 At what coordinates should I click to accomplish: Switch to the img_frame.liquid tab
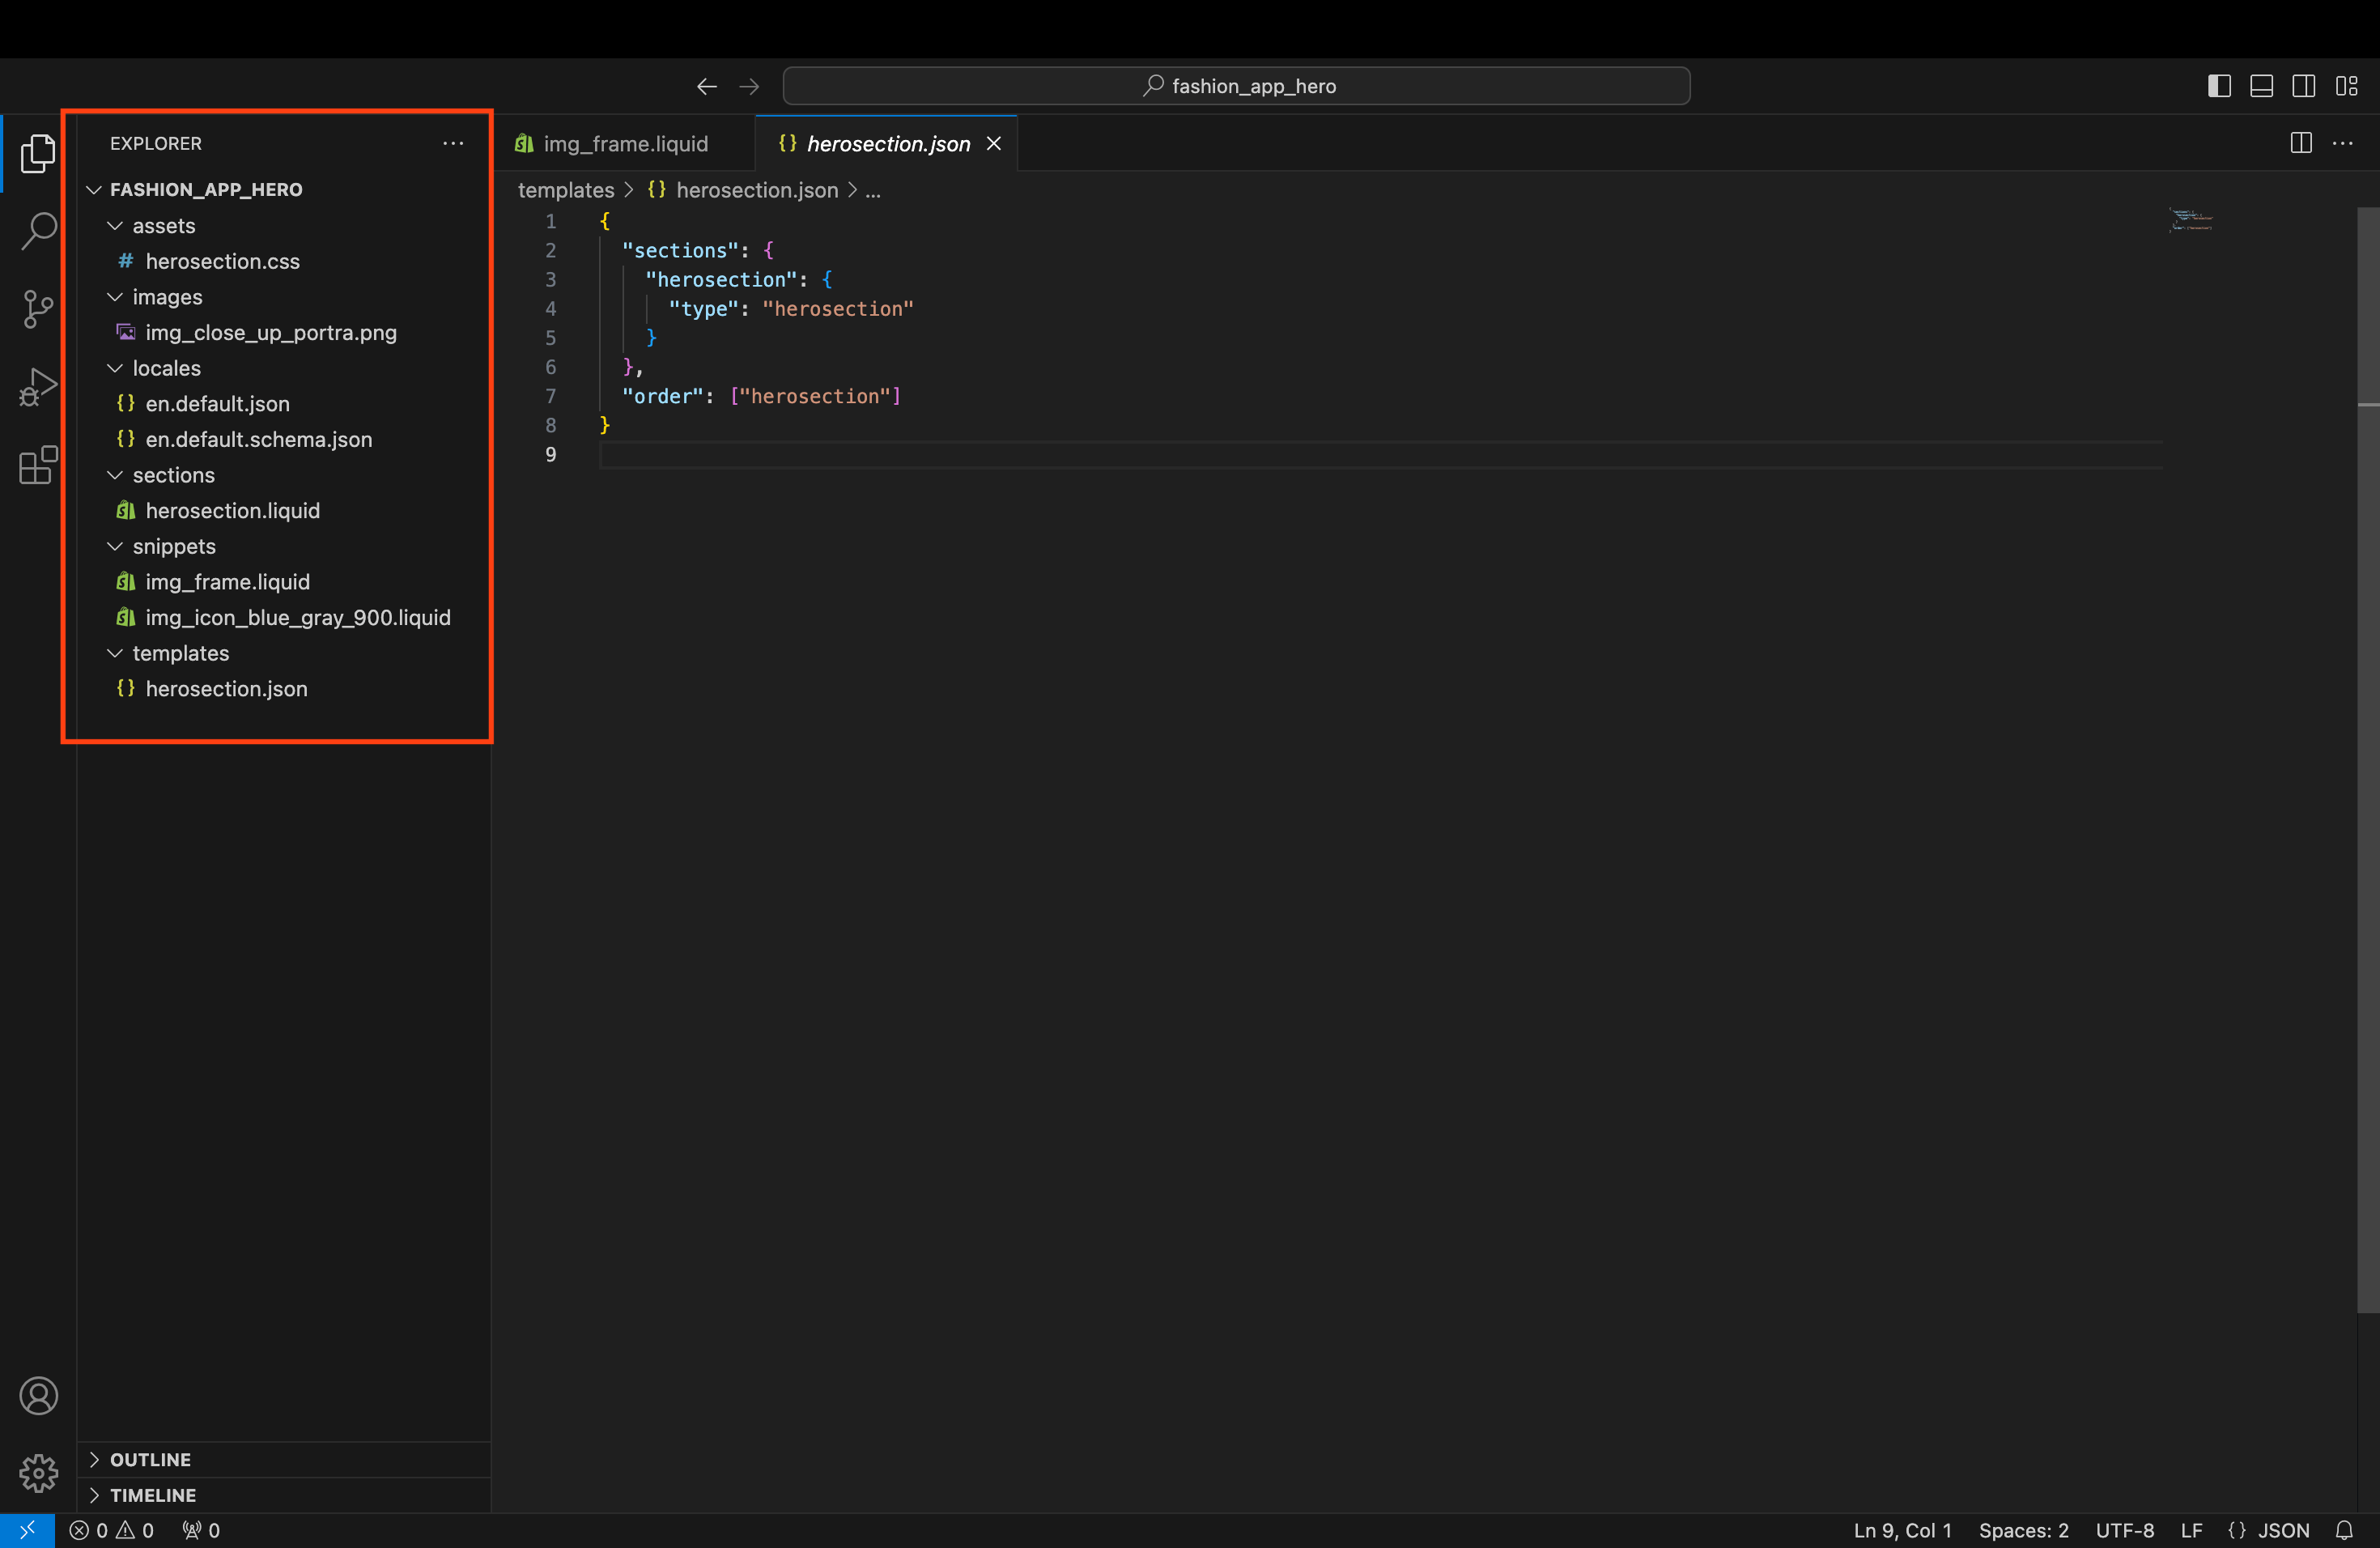coord(626,143)
